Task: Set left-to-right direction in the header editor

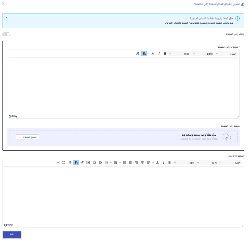Action: [138, 54]
